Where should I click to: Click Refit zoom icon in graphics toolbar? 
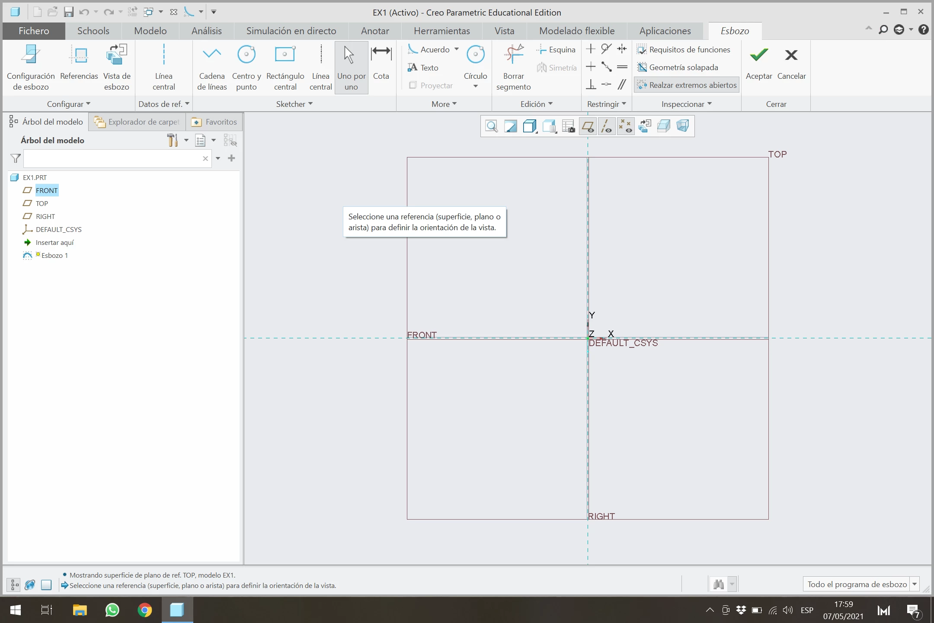(x=492, y=126)
